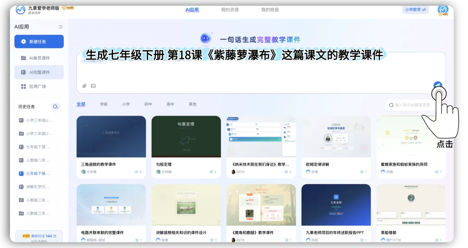Star the 电路并联串联的完整课件 card
This screenshot has height=248, width=468.
[137, 240]
